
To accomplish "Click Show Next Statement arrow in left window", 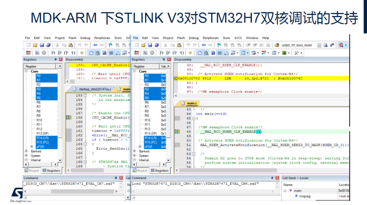I will click(x=82, y=53).
